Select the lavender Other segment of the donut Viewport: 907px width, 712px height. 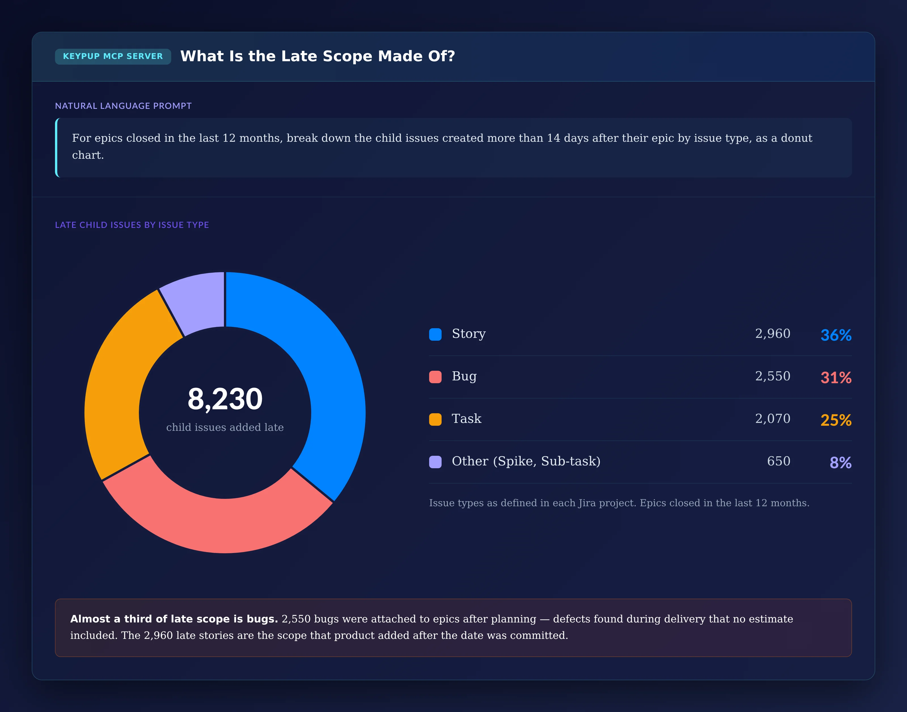(x=199, y=301)
